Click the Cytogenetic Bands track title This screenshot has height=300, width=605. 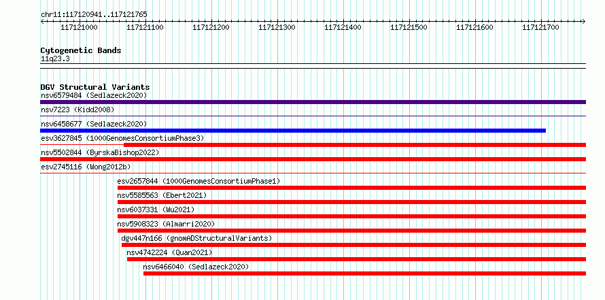pyautogui.click(x=81, y=50)
